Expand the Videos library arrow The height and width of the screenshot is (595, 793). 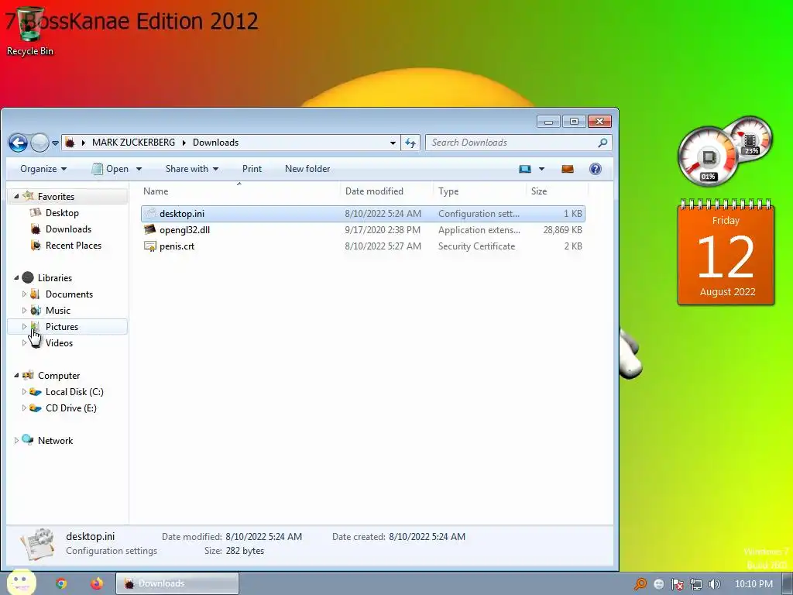(x=24, y=343)
